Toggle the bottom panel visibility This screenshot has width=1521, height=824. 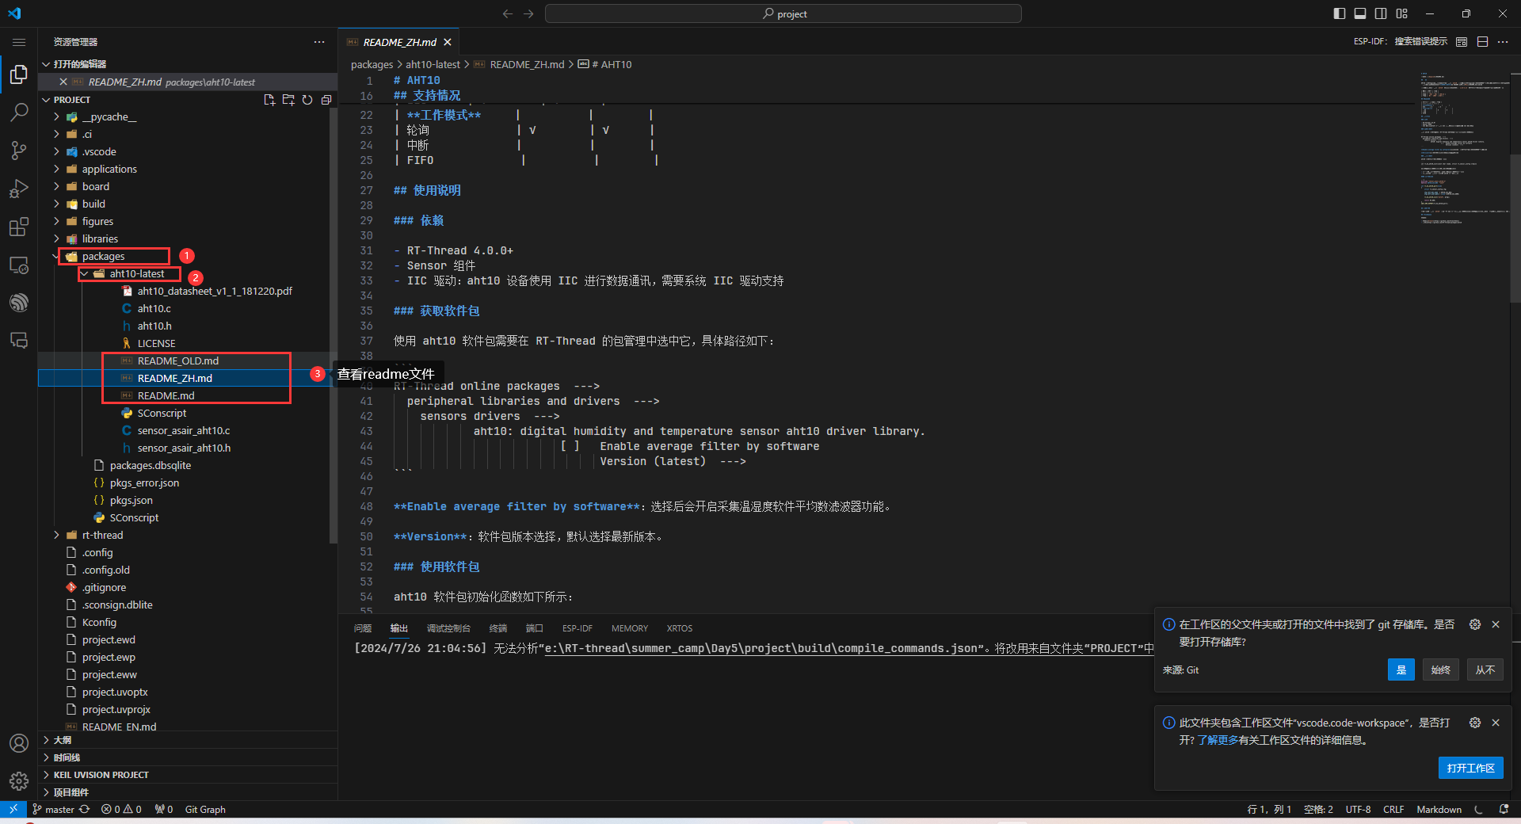coord(1360,13)
